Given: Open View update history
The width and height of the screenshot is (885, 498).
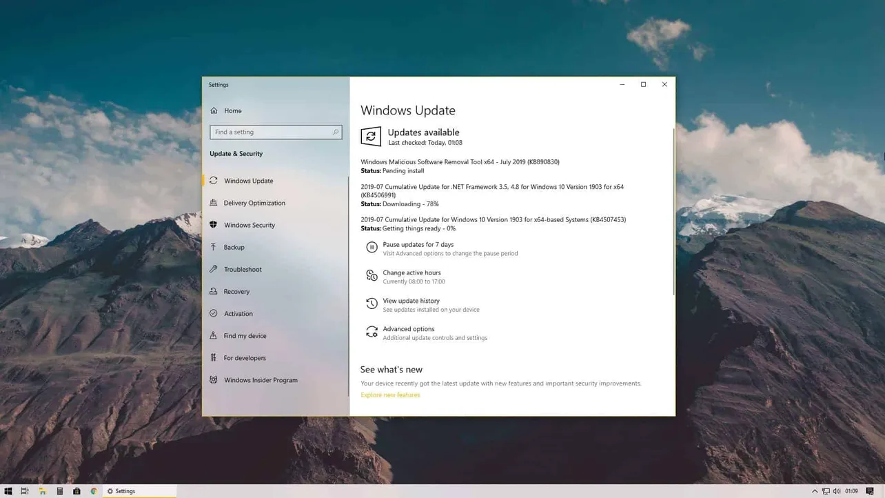Looking at the screenshot, I should point(411,301).
